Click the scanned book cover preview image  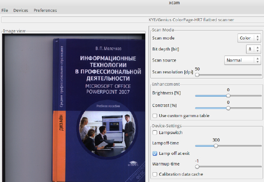pos(74,108)
